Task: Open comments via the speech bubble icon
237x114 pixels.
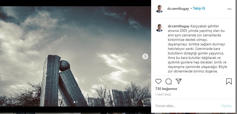Action: 168,81
